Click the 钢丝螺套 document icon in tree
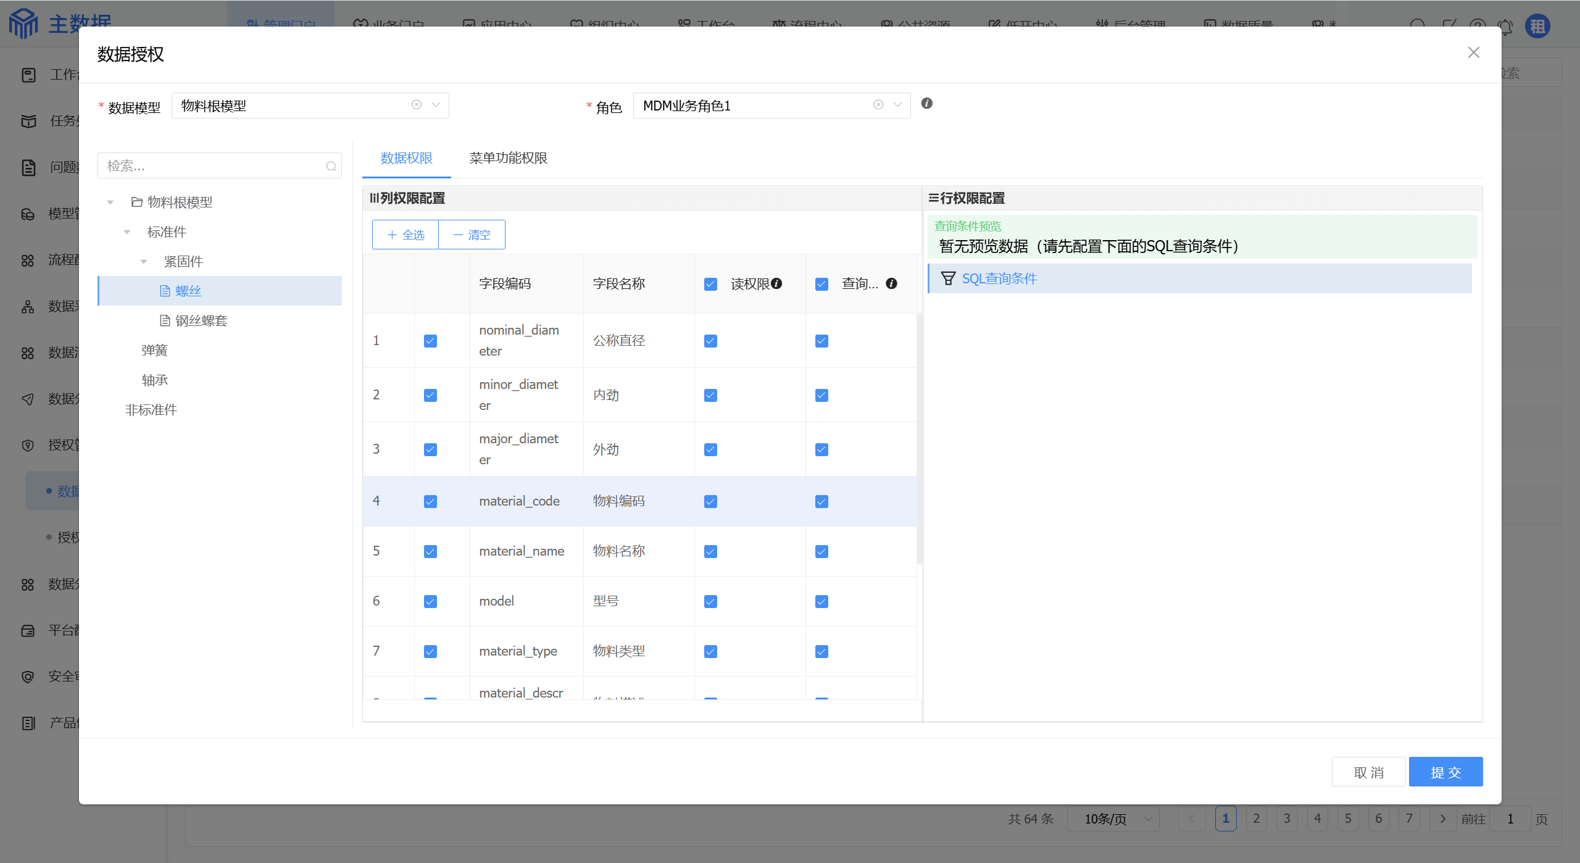Screen dimensions: 1580x863 tap(165, 320)
